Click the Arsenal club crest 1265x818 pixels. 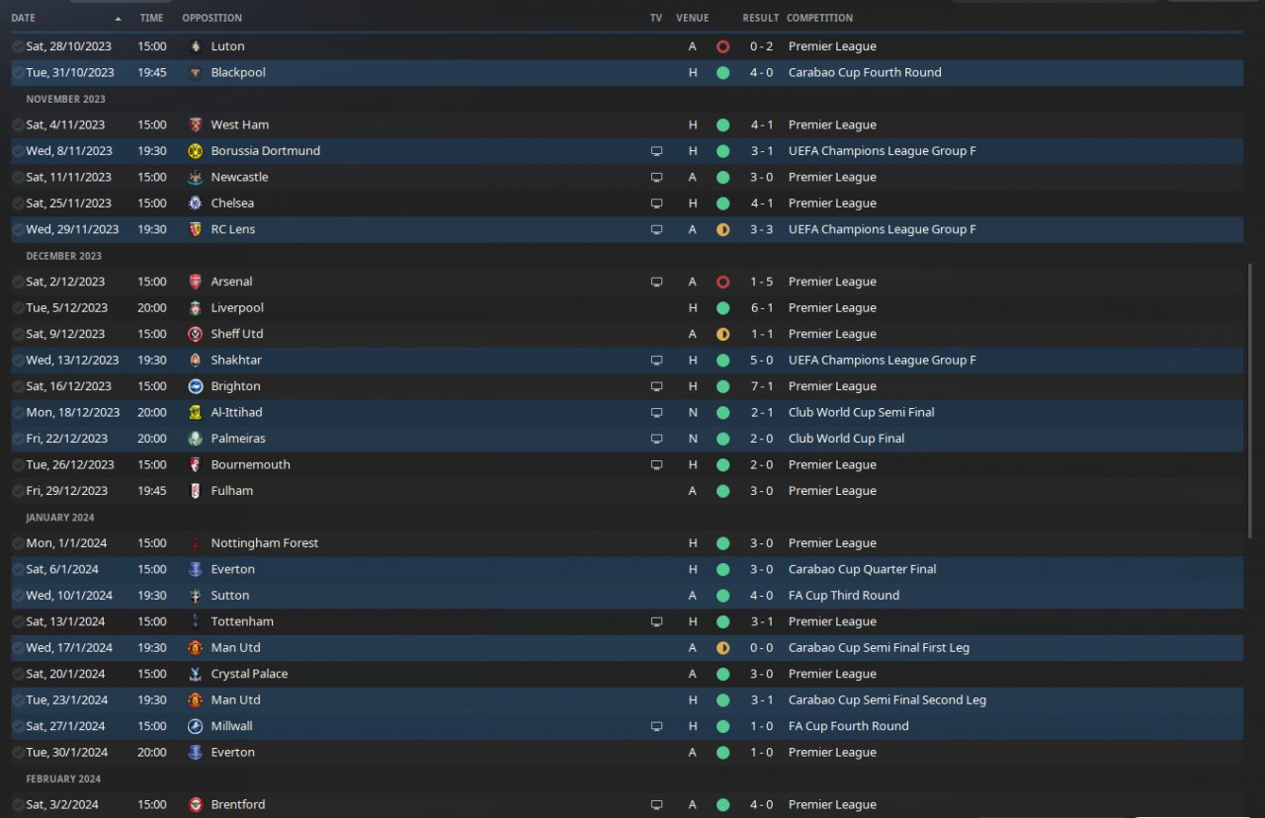coord(195,282)
